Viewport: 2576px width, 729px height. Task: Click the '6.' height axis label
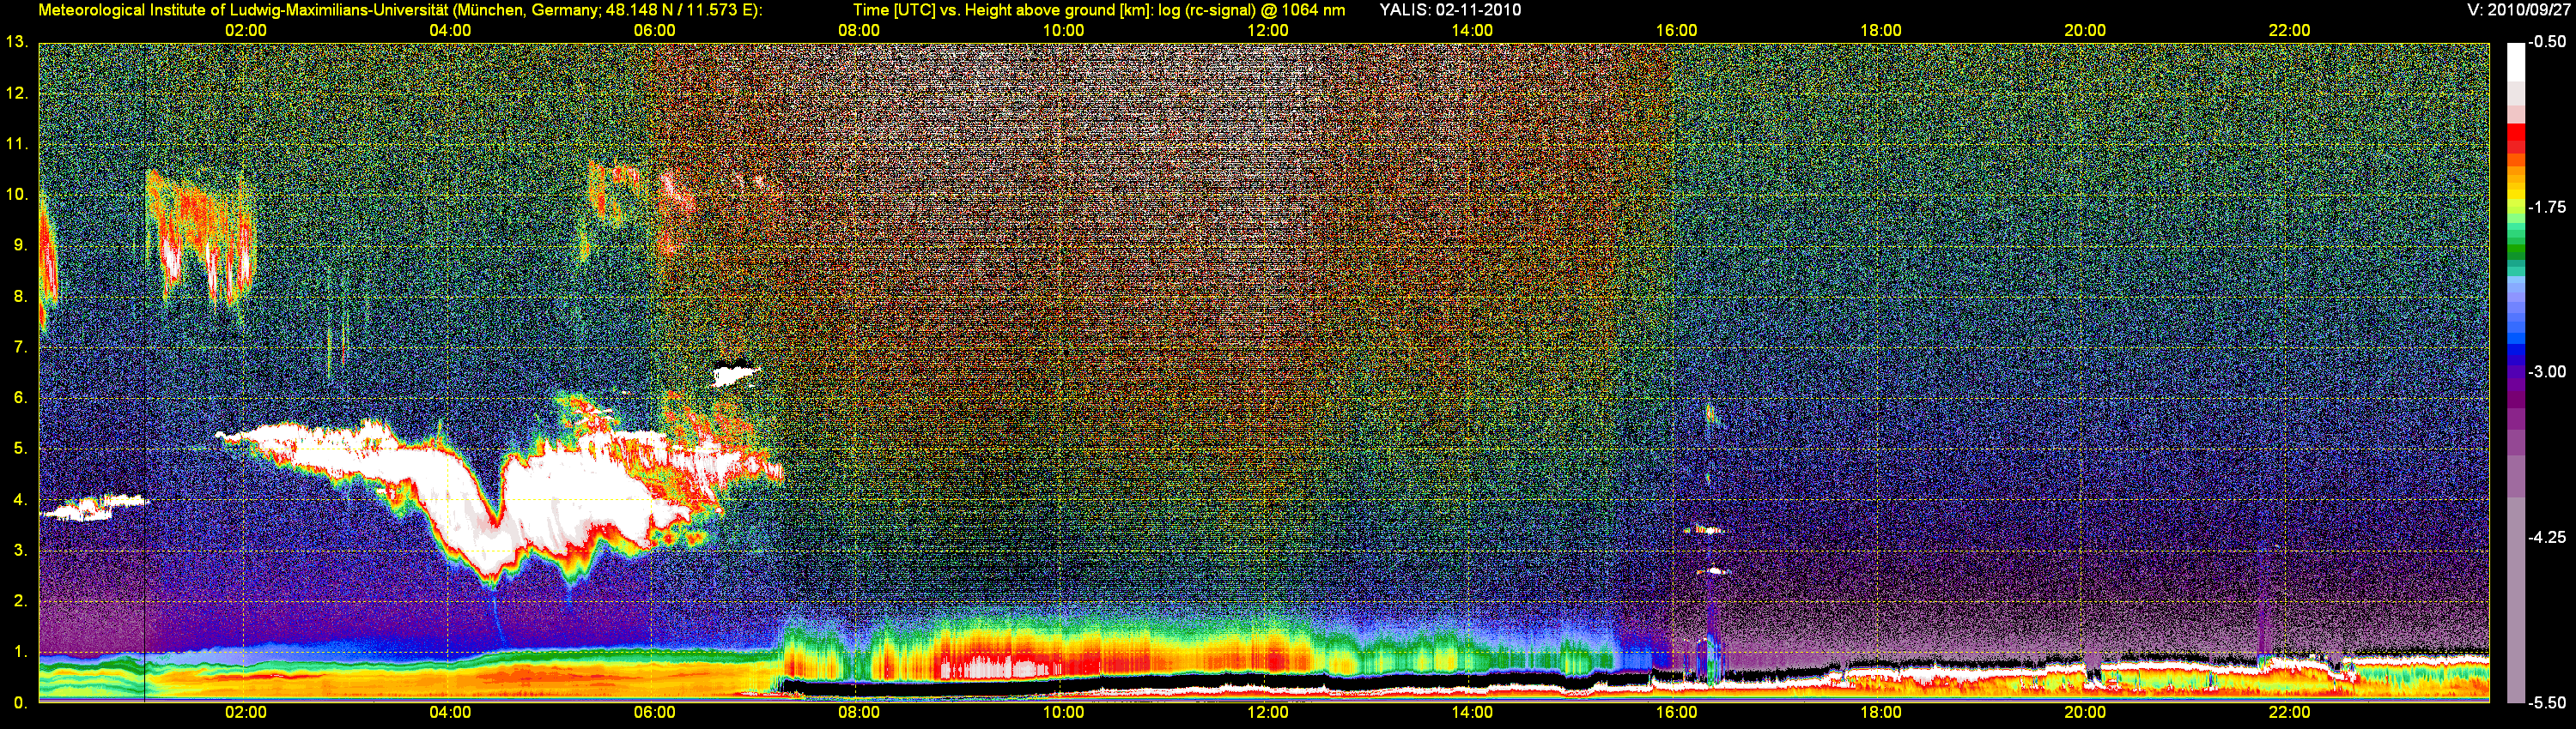(20, 397)
